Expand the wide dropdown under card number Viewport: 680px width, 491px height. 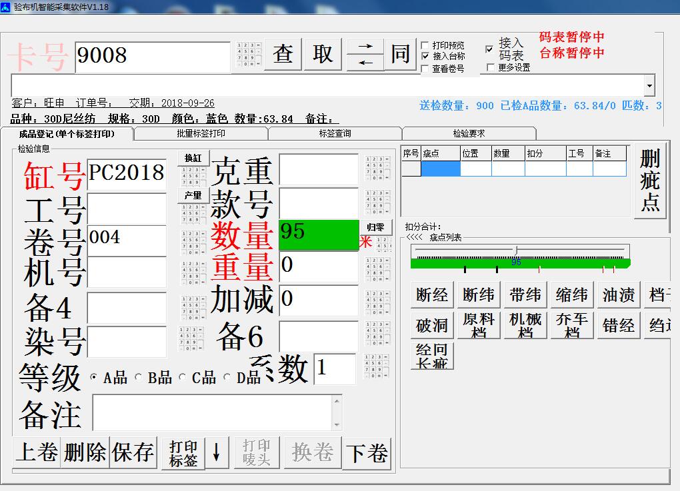[649, 85]
